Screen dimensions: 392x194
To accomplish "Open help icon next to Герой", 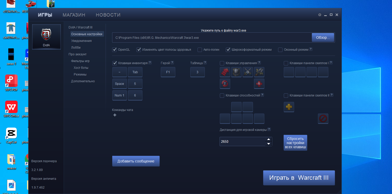I will coord(172,63).
